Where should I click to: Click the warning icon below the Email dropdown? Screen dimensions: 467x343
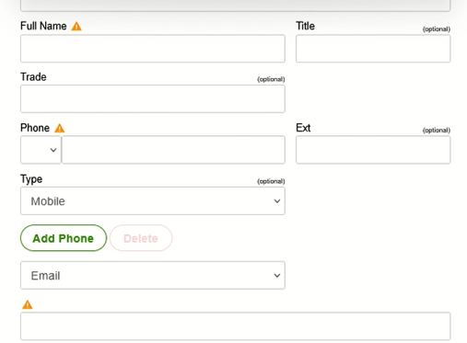tap(28, 304)
